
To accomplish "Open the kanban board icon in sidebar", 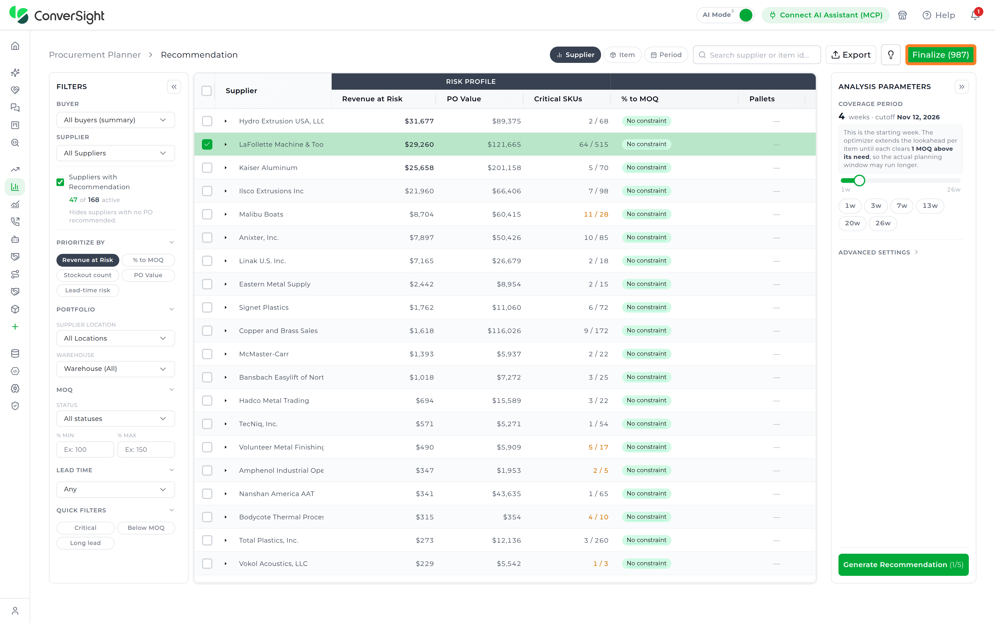I will (15, 125).
